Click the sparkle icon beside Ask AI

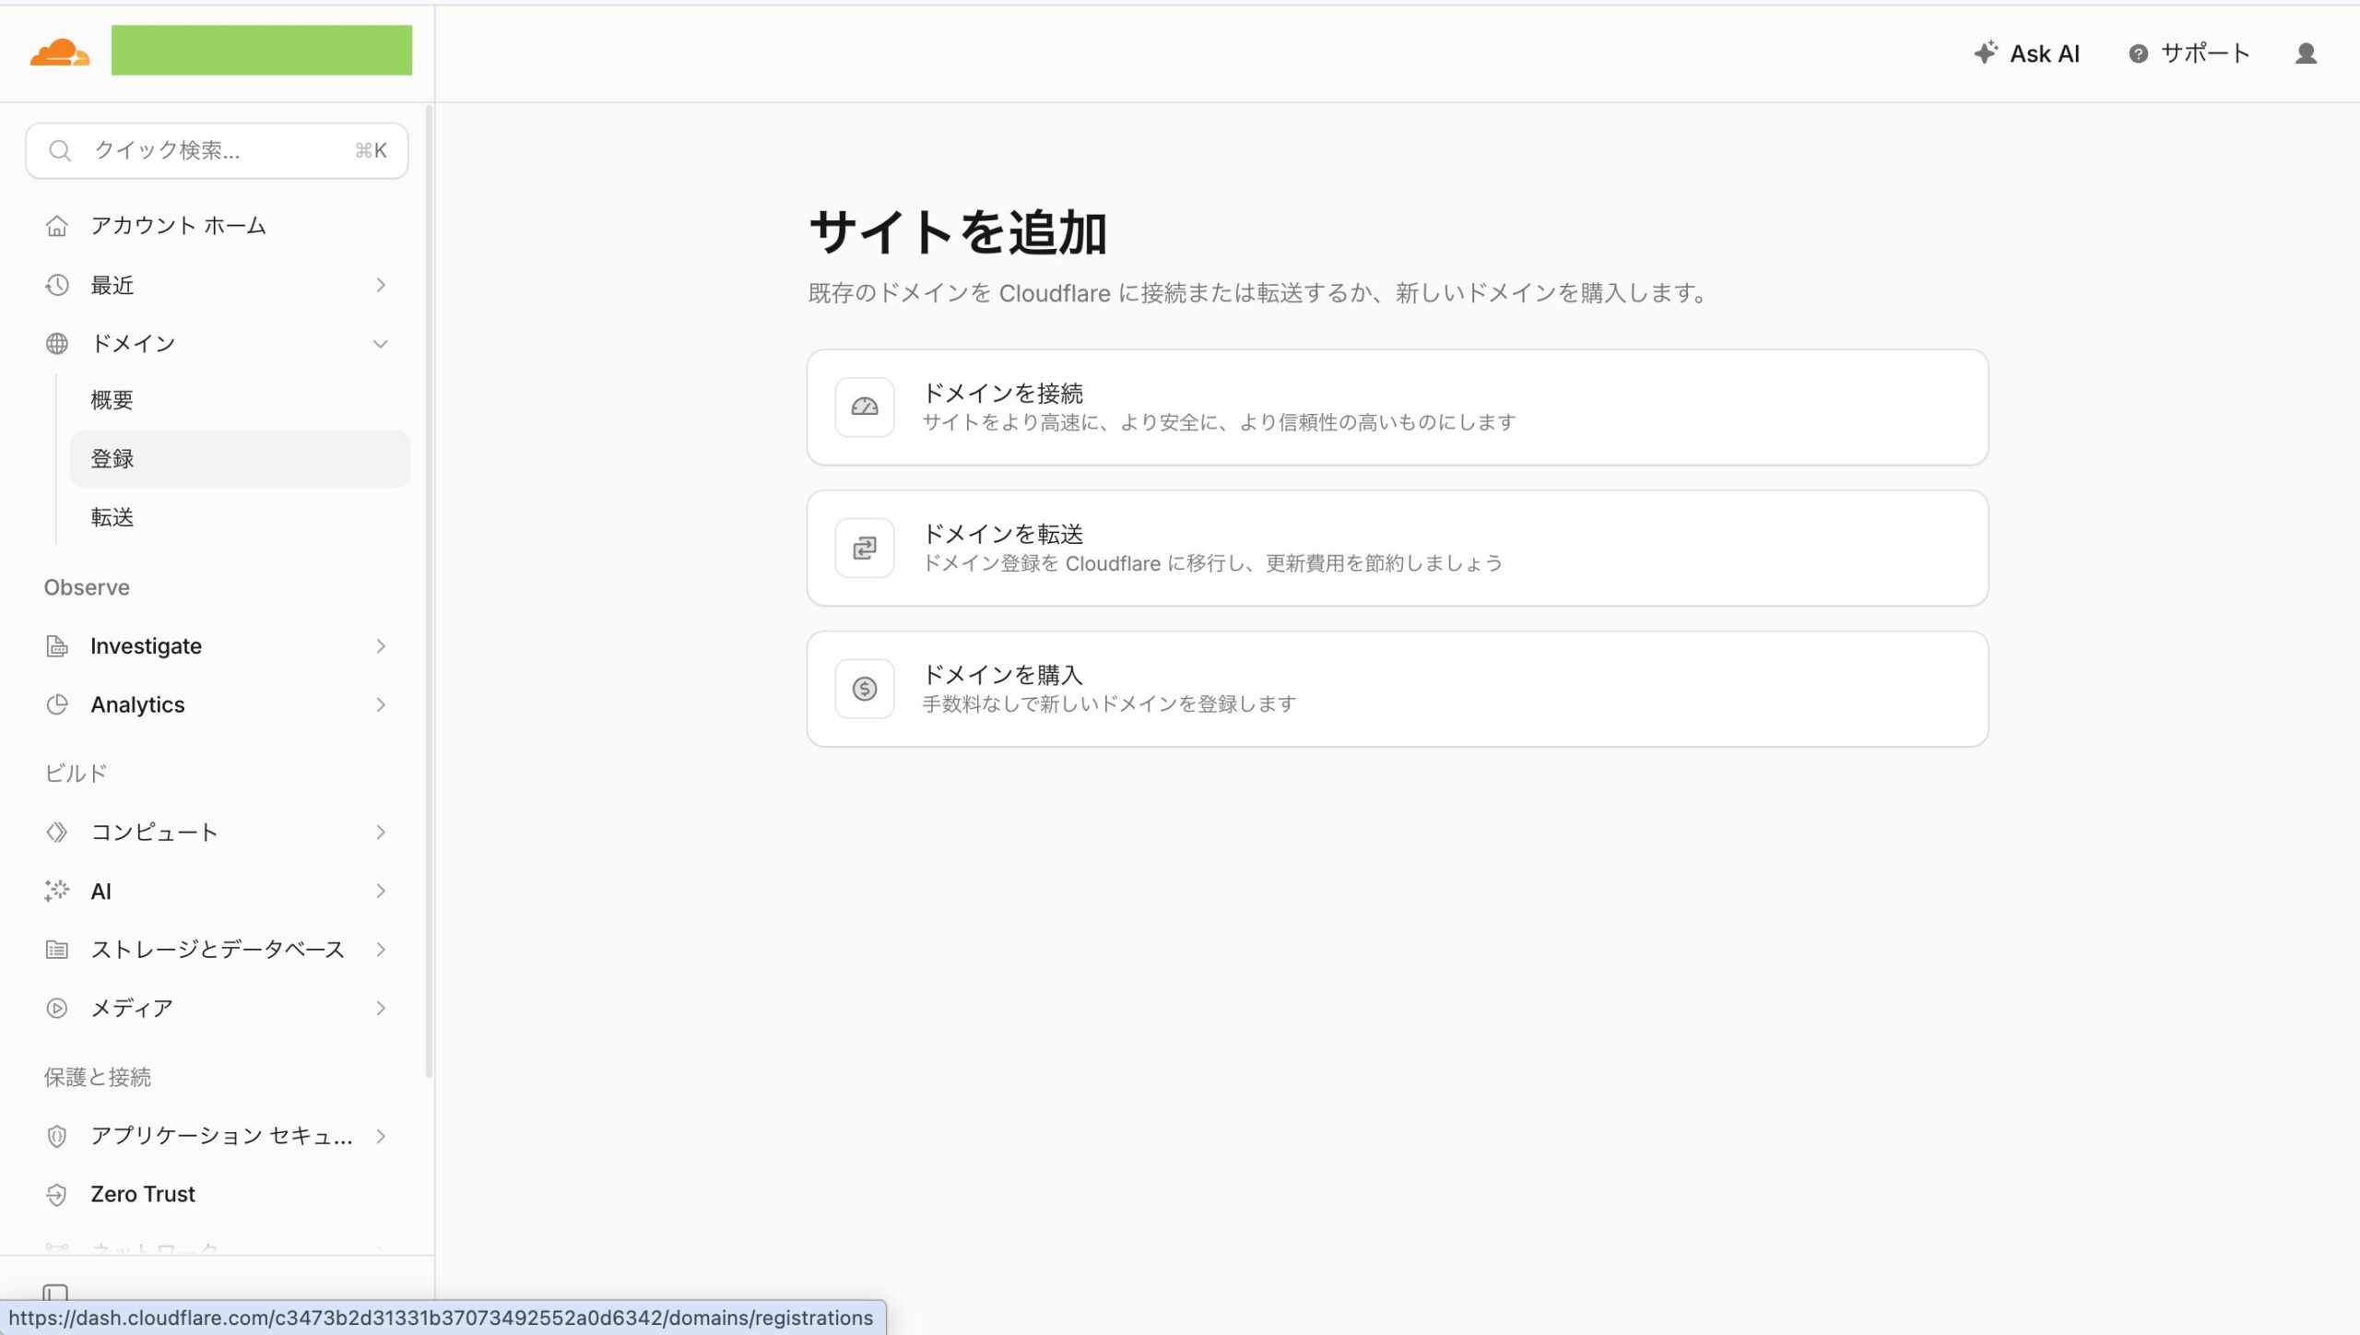click(1986, 53)
